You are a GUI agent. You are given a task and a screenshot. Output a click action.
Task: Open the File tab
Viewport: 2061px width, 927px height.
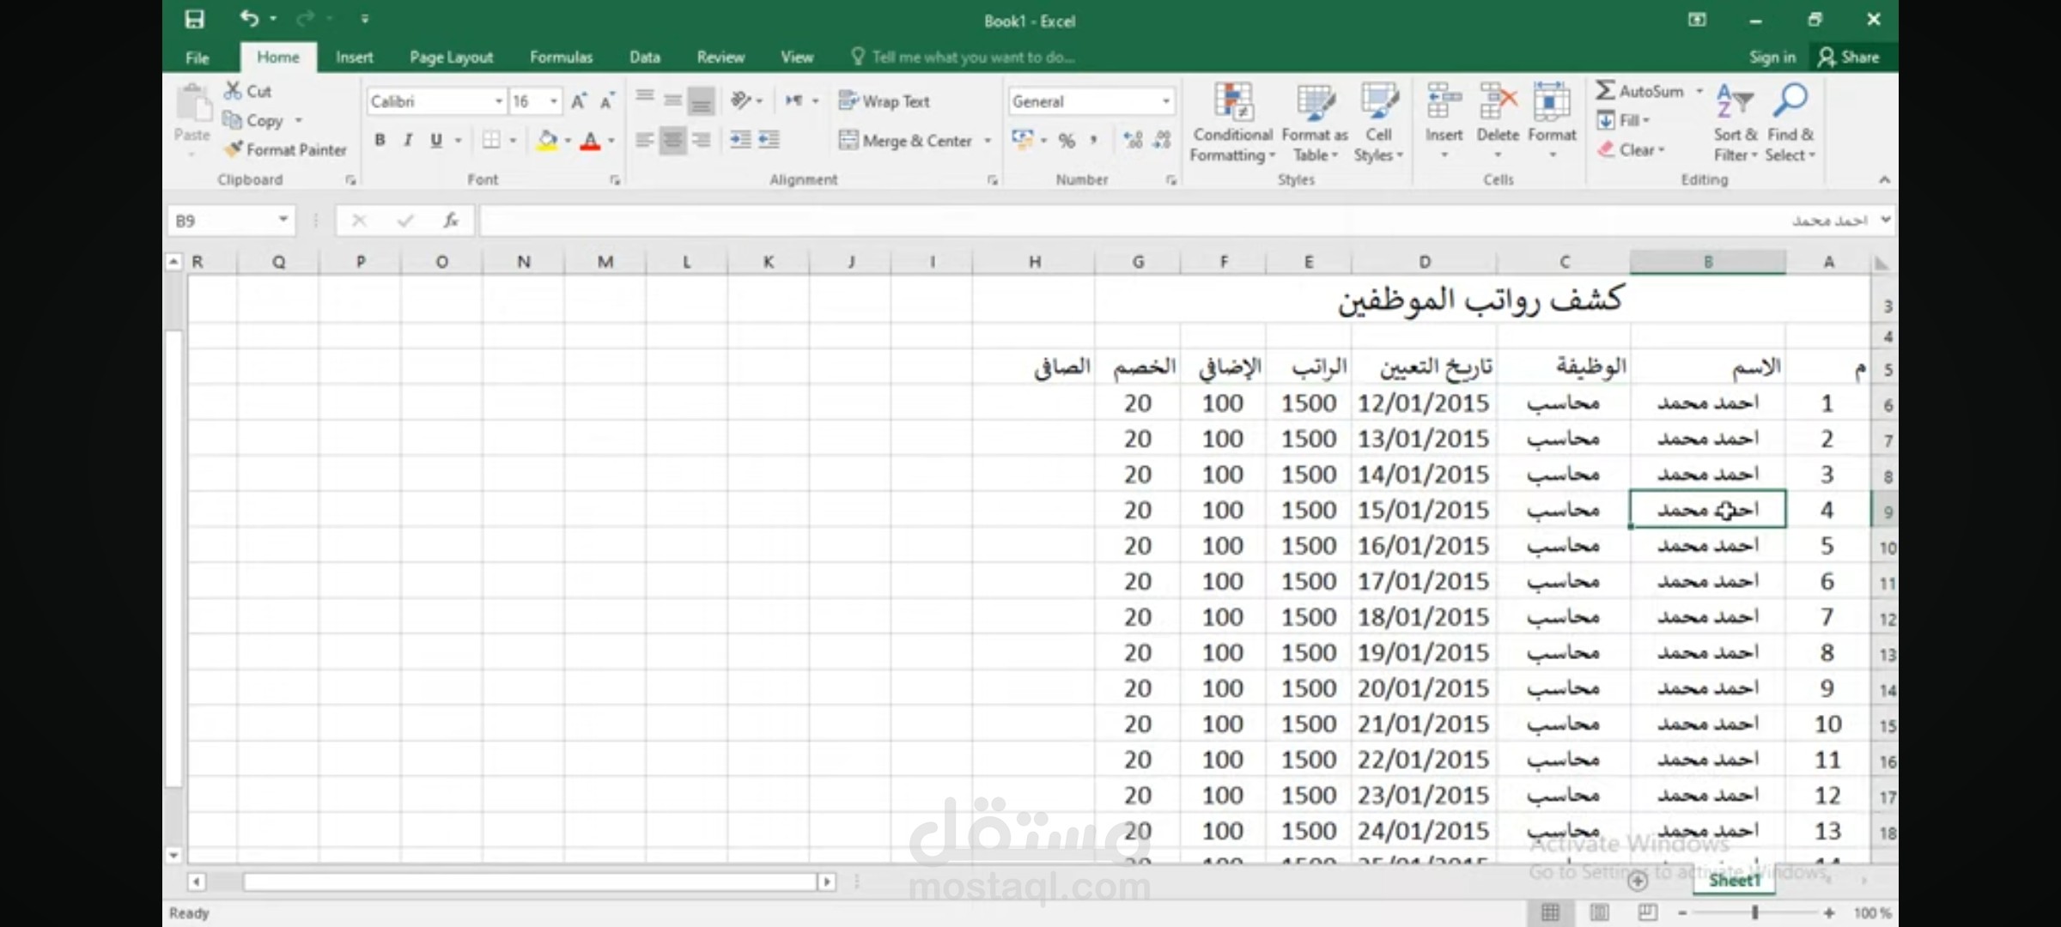coord(197,58)
